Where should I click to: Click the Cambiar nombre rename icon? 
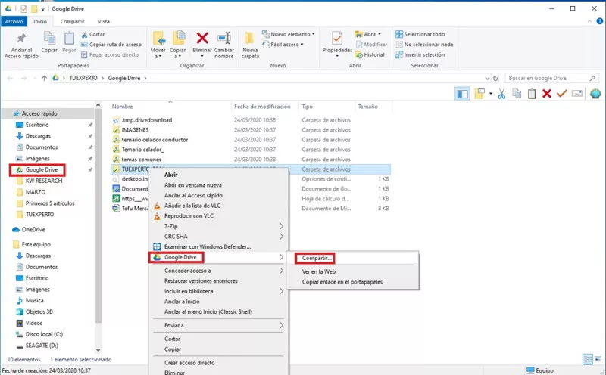[224, 42]
